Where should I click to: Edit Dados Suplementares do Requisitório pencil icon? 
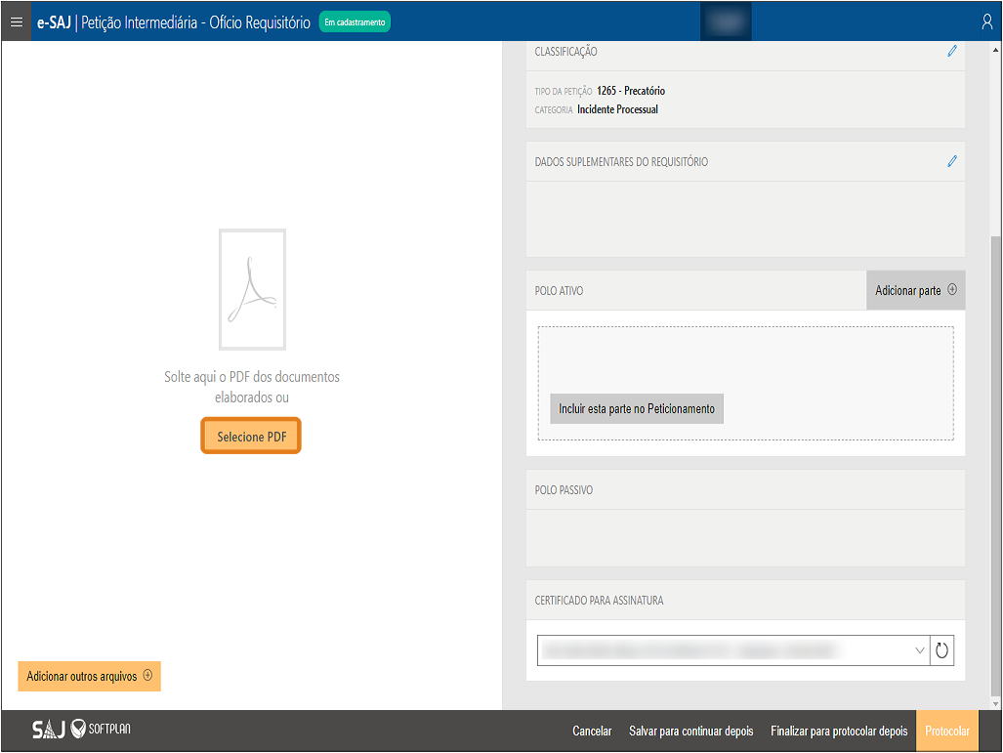click(x=952, y=161)
